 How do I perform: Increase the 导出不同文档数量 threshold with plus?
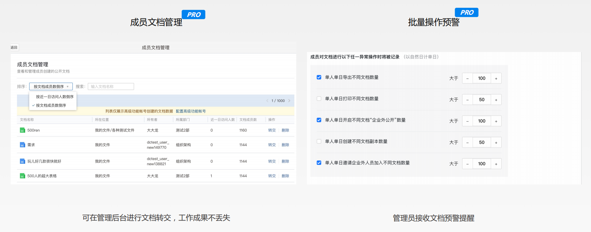[x=496, y=78]
